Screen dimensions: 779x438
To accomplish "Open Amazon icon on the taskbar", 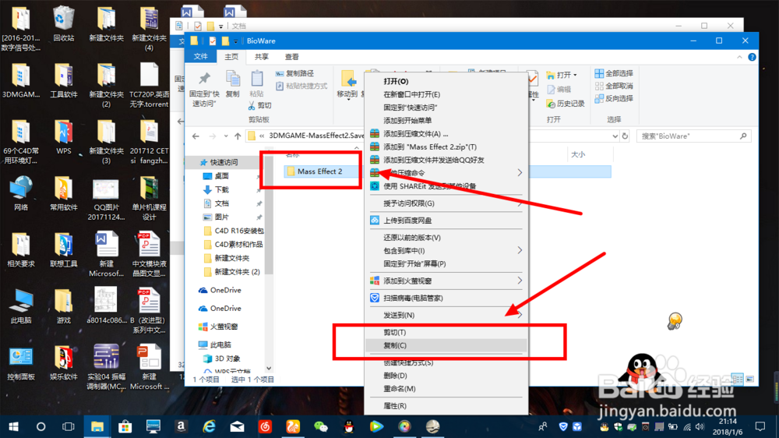I will (181, 426).
